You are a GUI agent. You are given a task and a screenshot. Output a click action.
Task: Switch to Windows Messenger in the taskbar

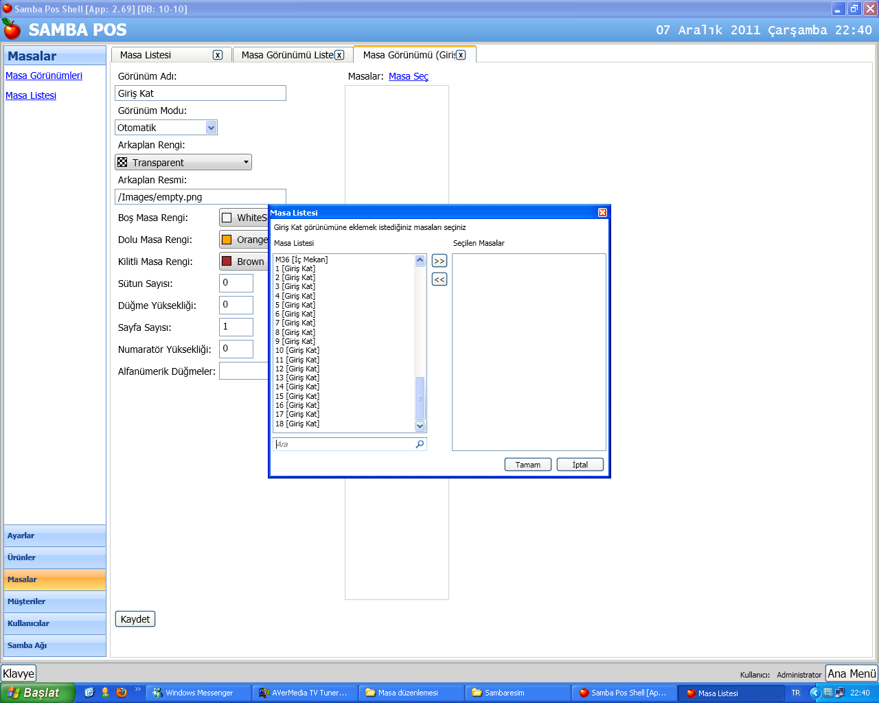pos(198,693)
